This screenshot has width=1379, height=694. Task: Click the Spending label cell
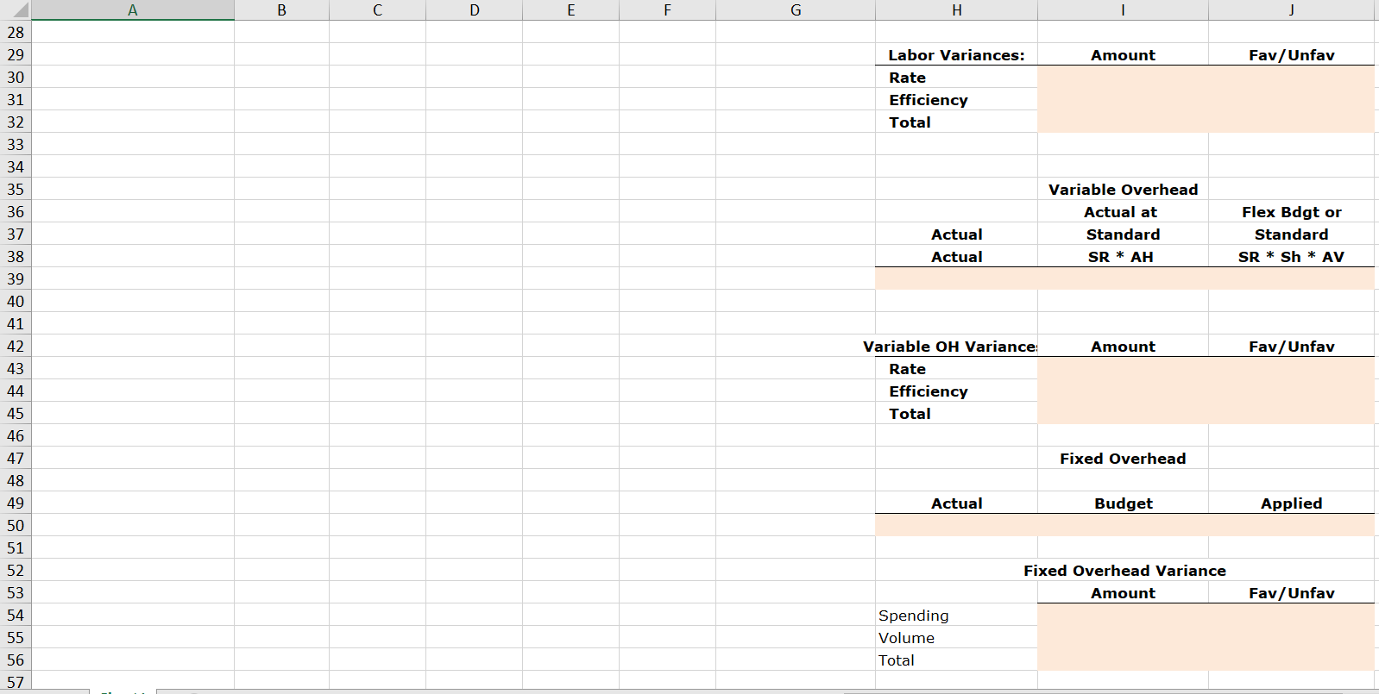(956, 616)
